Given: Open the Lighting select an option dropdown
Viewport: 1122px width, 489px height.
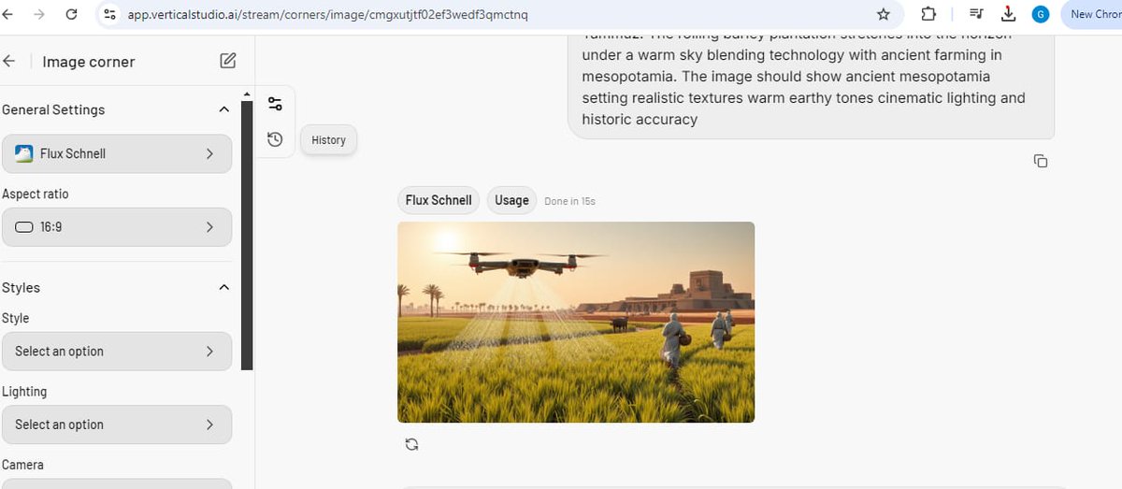Looking at the screenshot, I should click(x=117, y=424).
